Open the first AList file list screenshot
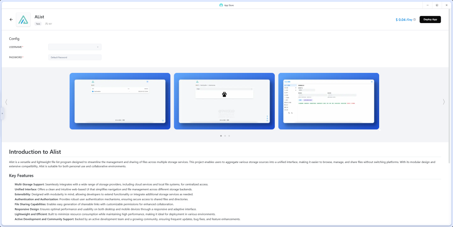The width and height of the screenshot is (453, 227). pyautogui.click(x=120, y=101)
